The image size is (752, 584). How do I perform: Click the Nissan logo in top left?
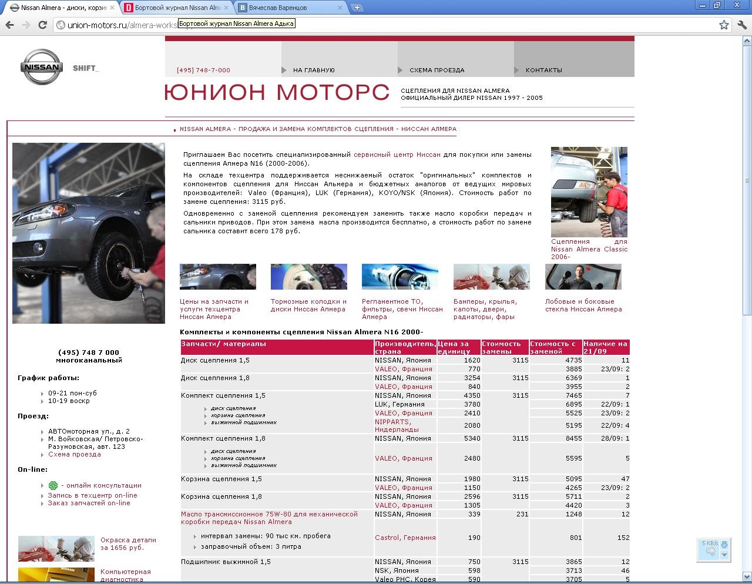coord(41,67)
